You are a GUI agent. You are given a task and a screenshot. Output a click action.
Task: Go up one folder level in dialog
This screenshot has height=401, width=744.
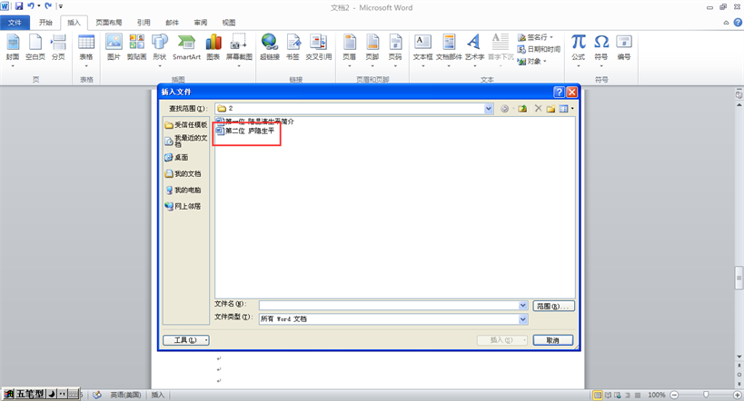click(x=522, y=109)
